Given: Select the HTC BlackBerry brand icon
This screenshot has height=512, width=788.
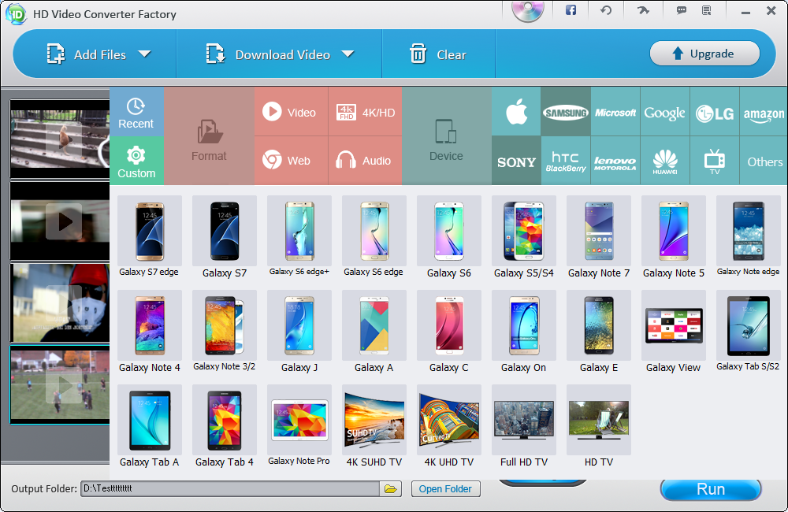Looking at the screenshot, I should [566, 161].
